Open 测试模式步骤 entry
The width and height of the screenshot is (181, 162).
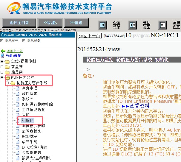pyautogui.click(x=33, y=126)
